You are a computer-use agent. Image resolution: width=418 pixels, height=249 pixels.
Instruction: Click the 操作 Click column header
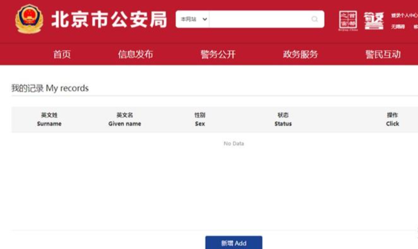tap(392, 120)
